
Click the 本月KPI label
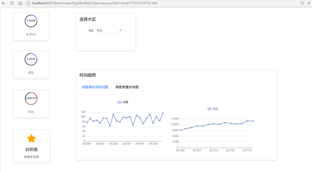click(31, 34)
